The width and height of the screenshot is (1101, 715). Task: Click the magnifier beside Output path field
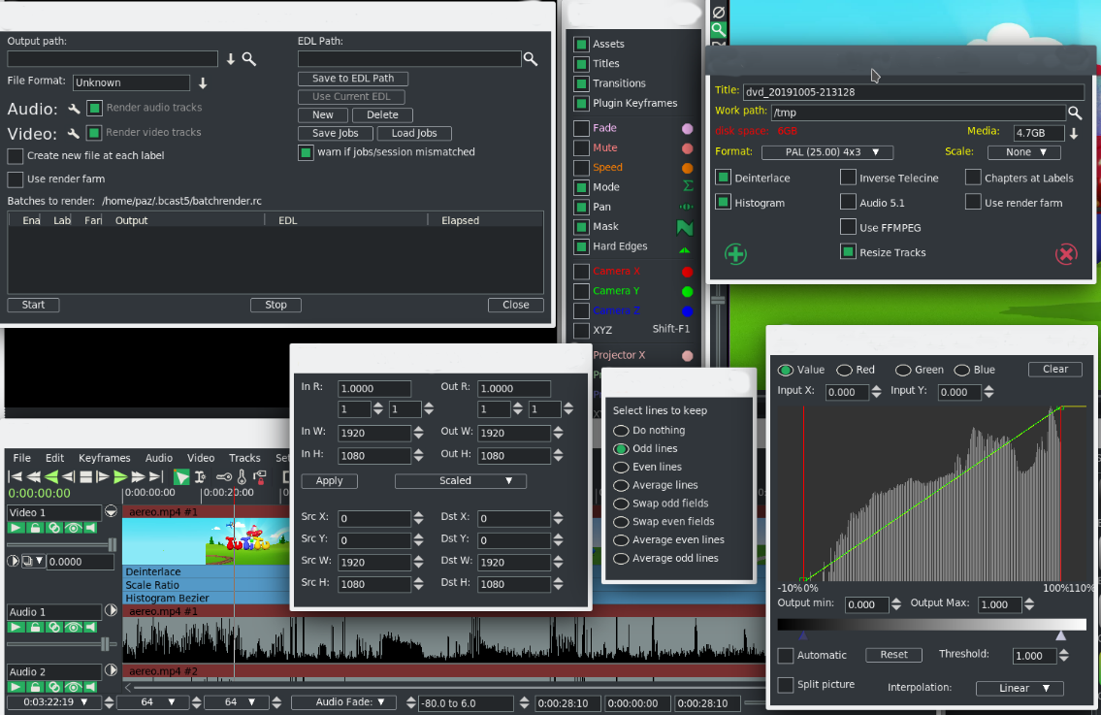[x=249, y=59]
